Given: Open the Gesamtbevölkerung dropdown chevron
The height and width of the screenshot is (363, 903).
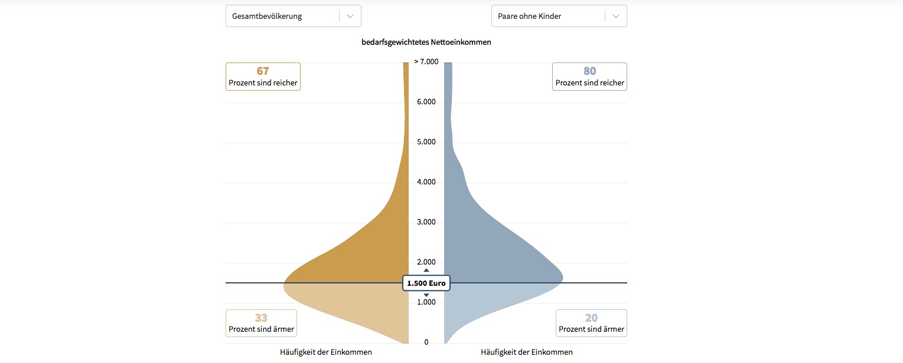Looking at the screenshot, I should tap(350, 16).
